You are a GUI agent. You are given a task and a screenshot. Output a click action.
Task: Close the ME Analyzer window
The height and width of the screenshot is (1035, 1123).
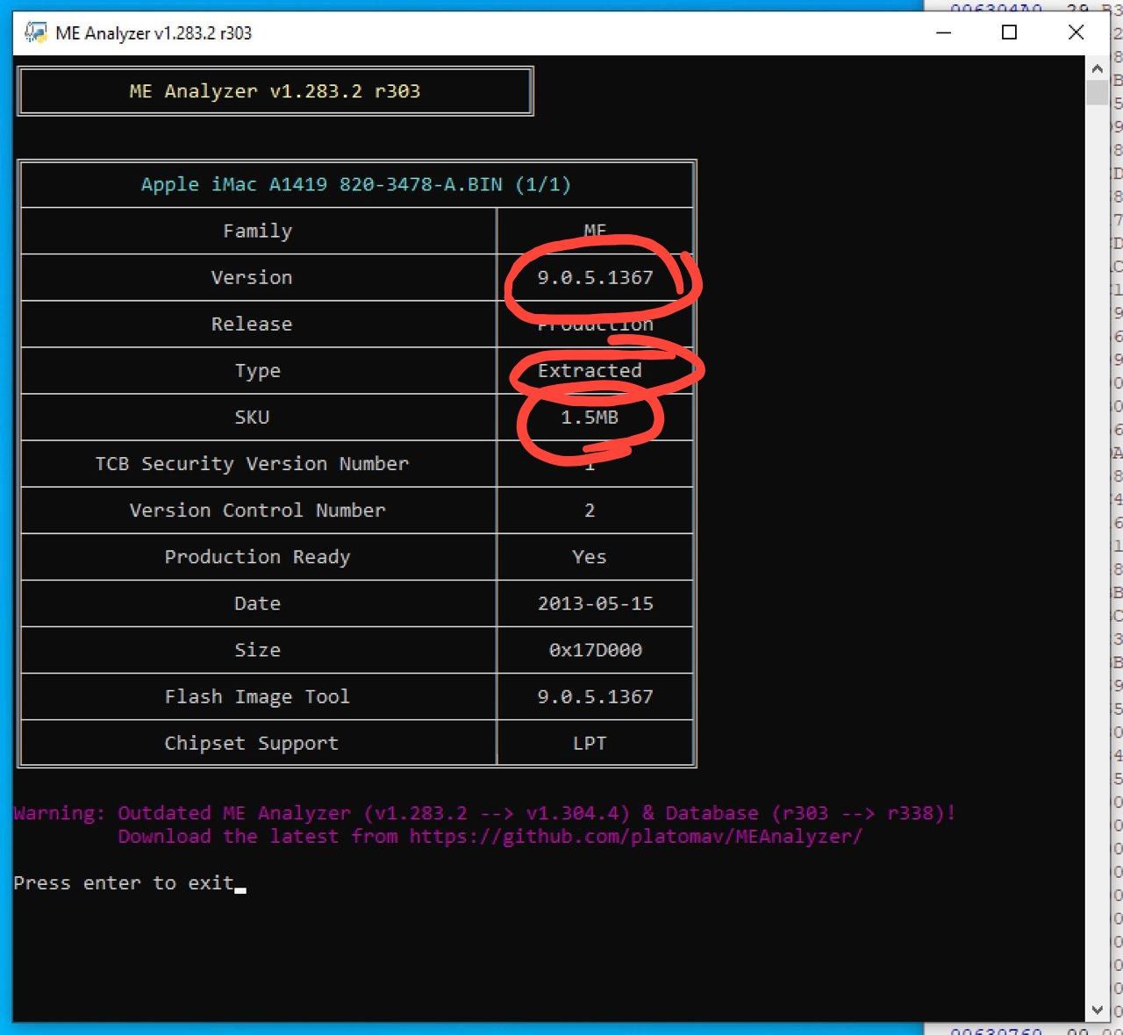click(x=1077, y=33)
